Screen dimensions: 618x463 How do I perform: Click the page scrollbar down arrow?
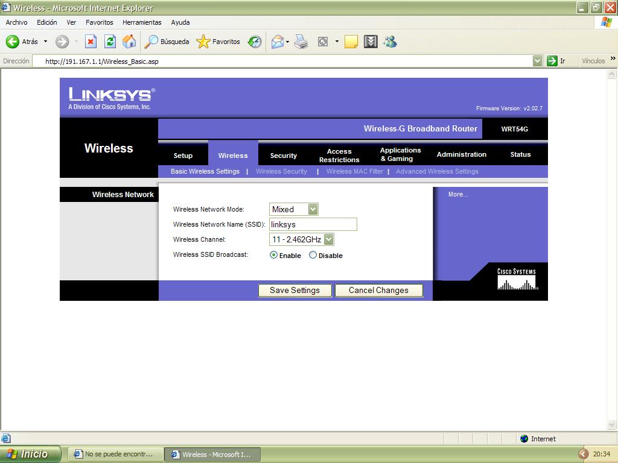[x=612, y=424]
